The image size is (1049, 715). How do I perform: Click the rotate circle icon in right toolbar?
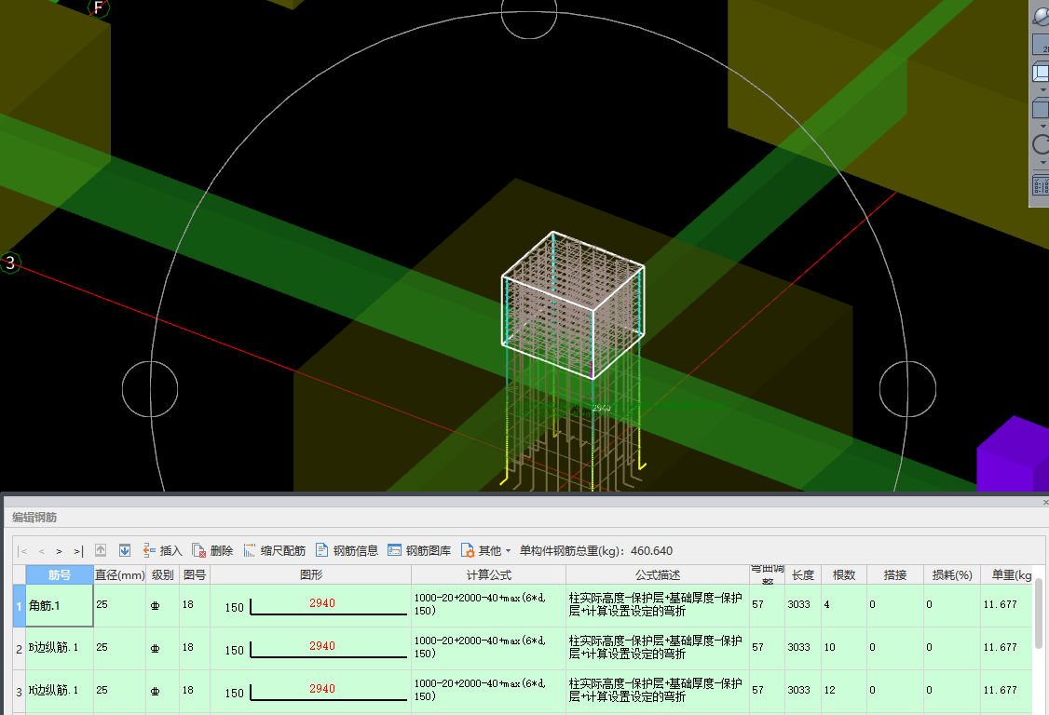(1041, 144)
